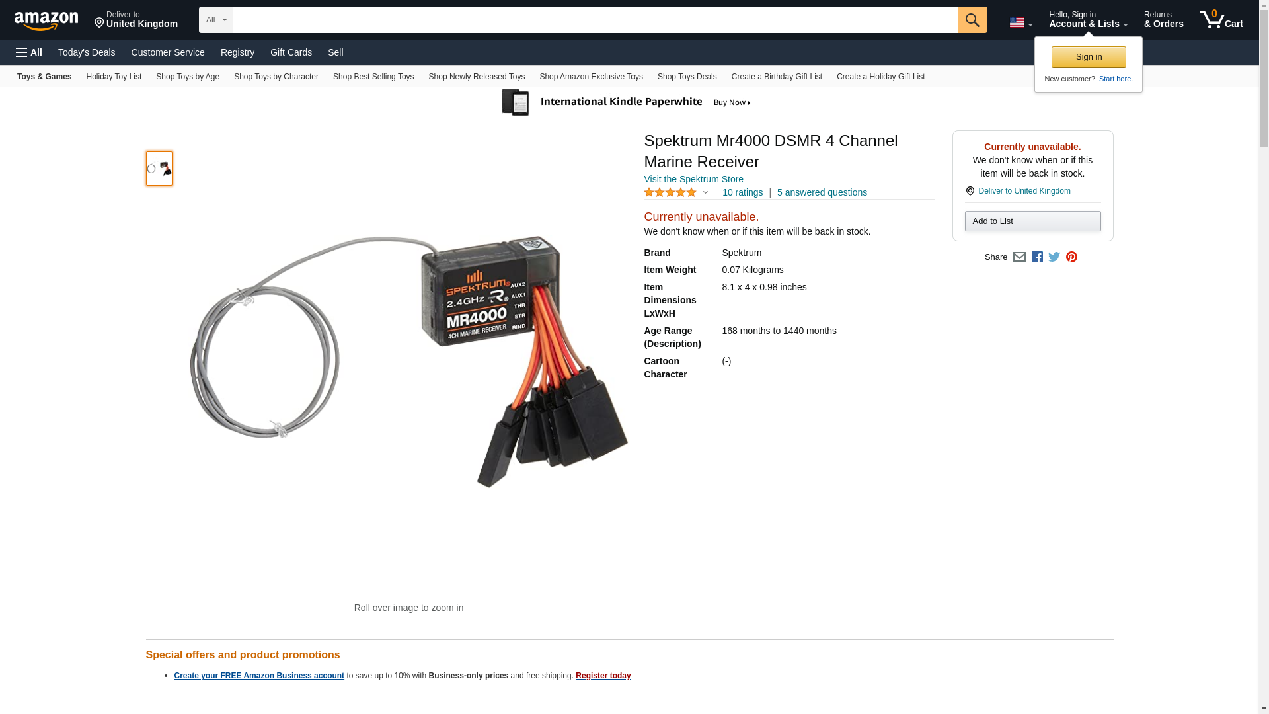1269x714 pixels.
Task: Click the search magnifier button
Action: [972, 20]
